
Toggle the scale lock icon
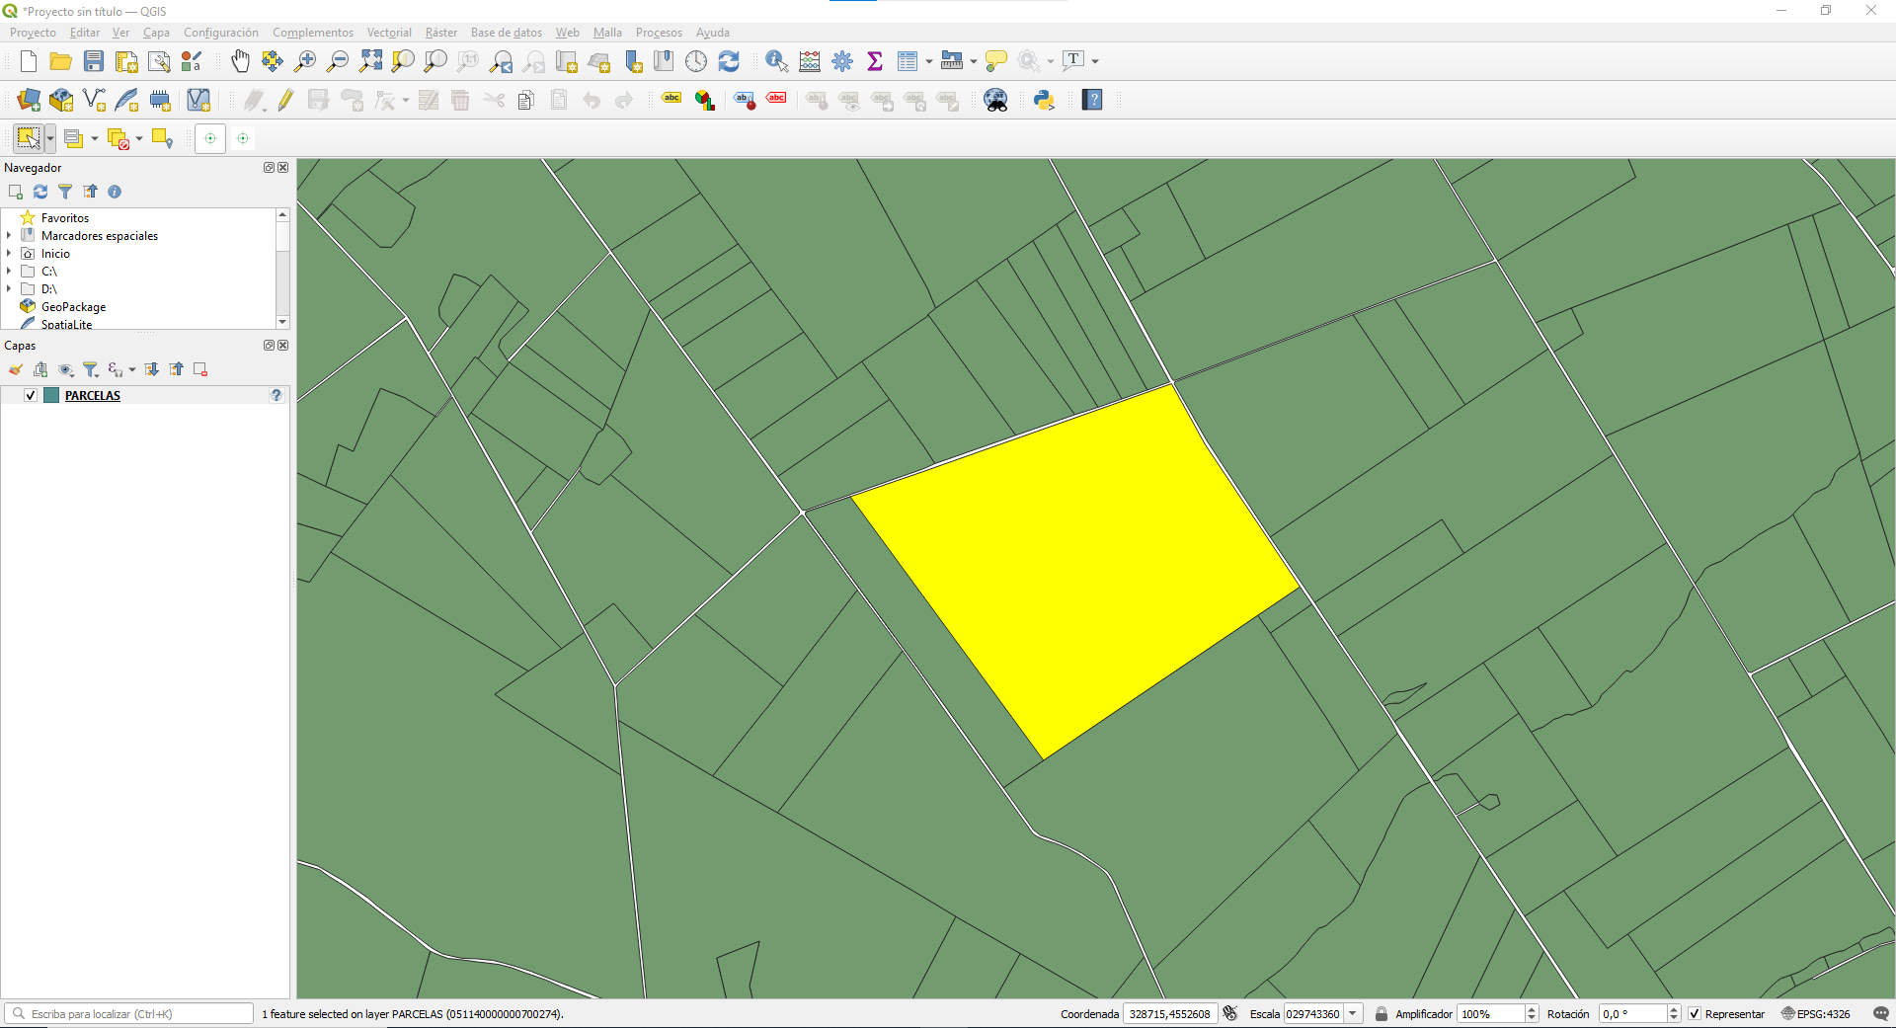(1382, 1013)
